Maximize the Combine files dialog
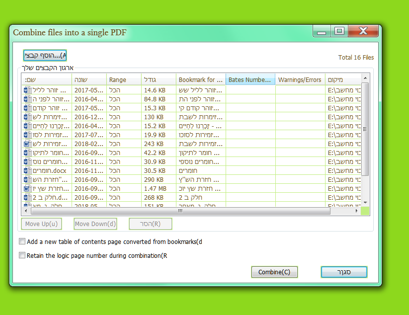 coord(339,31)
